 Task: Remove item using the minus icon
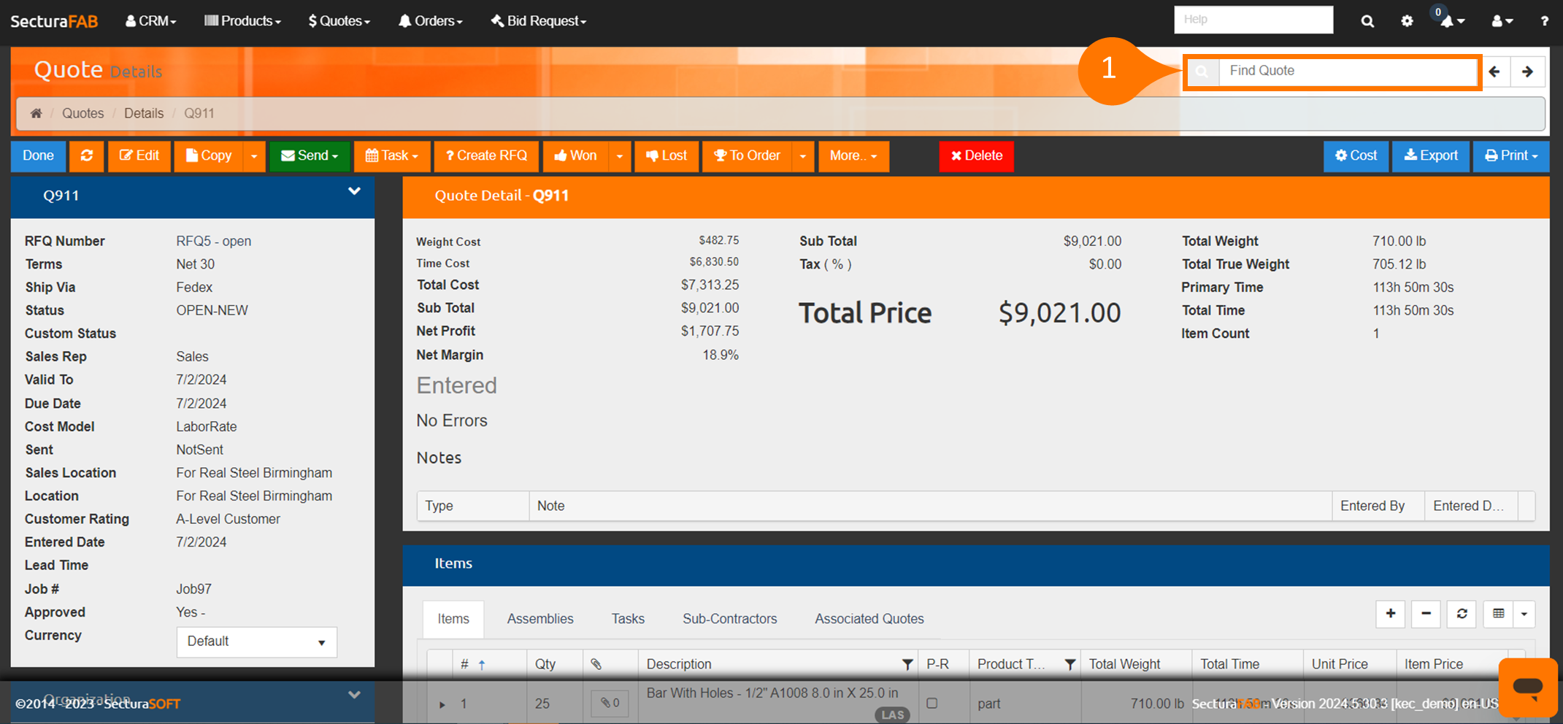(1425, 614)
